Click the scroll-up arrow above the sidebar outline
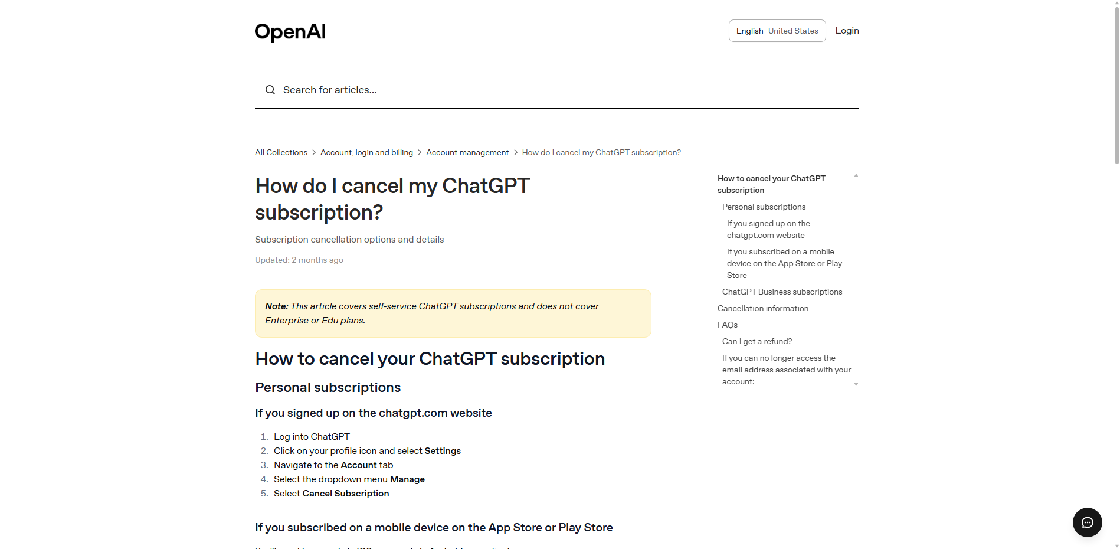 pyautogui.click(x=856, y=175)
